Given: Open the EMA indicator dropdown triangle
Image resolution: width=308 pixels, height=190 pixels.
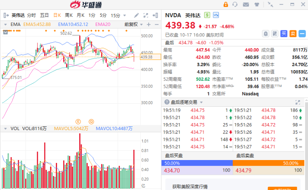Looking at the screenshot, I should (x=5, y=25).
